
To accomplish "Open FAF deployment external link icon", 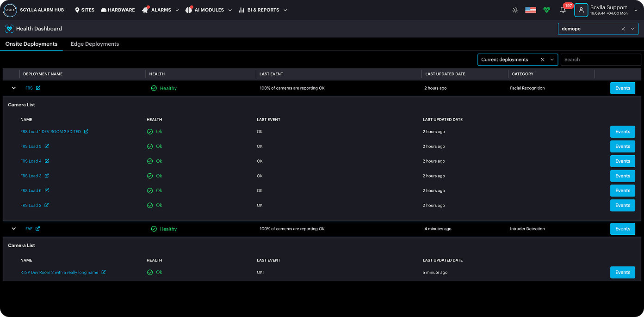I will coord(38,229).
